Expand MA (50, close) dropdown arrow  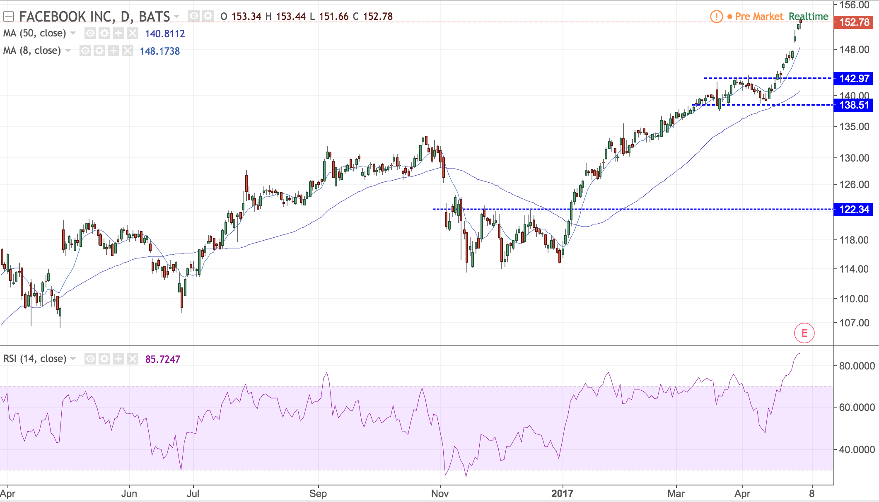tap(73, 33)
